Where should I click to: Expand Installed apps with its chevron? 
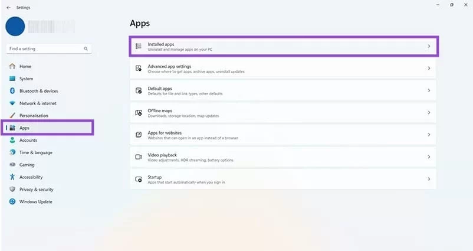coord(429,46)
